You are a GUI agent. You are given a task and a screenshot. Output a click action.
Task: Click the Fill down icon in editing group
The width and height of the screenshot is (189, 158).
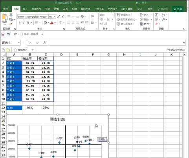pos(156,20)
